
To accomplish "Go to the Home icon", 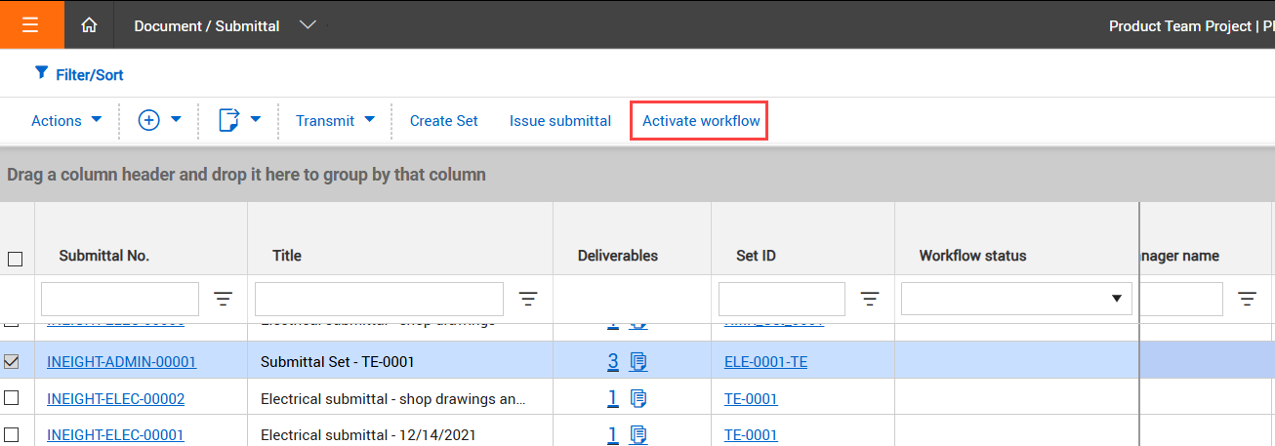I will 89,25.
